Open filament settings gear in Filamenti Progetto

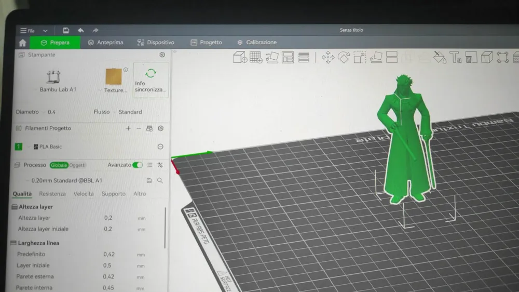click(160, 128)
